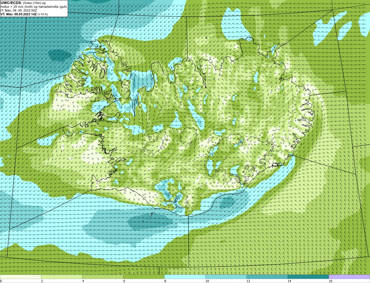
Task: Click the legend scale label '12'
Action: pos(248,281)
